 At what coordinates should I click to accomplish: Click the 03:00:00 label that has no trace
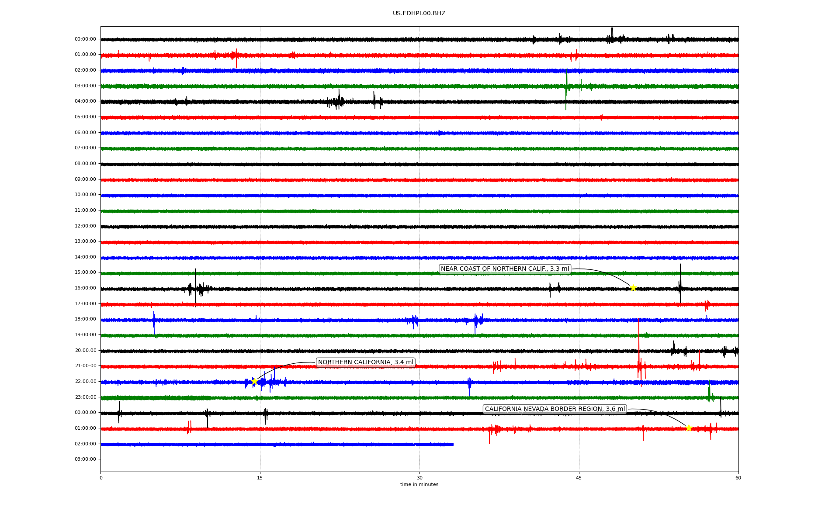(85, 459)
